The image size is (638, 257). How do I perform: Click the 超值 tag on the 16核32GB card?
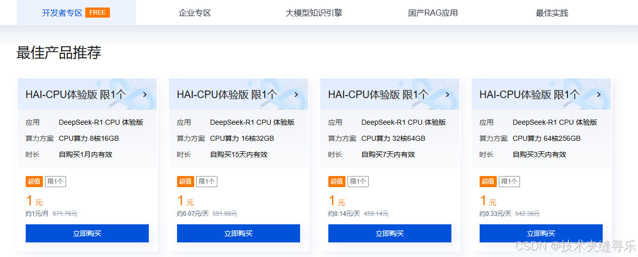185,182
